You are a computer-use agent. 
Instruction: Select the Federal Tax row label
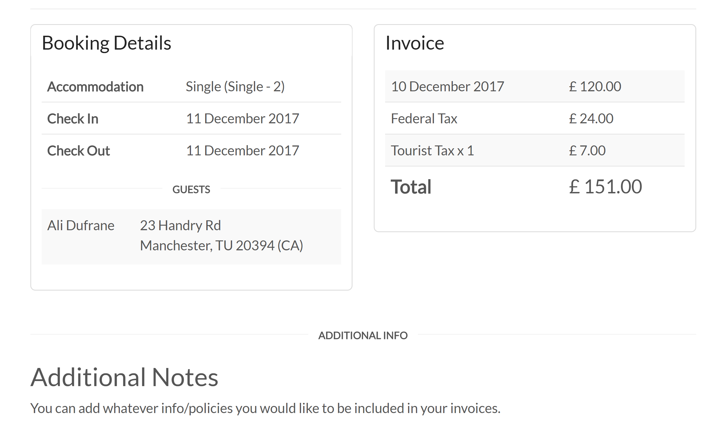(x=424, y=119)
